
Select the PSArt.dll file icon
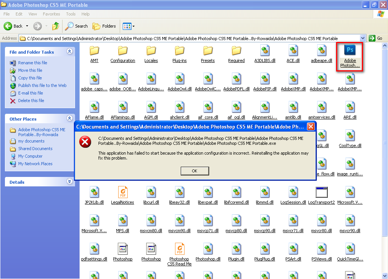pos(293,249)
